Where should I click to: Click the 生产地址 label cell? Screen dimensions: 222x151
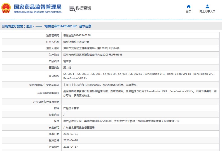pyautogui.click(x=32, y=55)
